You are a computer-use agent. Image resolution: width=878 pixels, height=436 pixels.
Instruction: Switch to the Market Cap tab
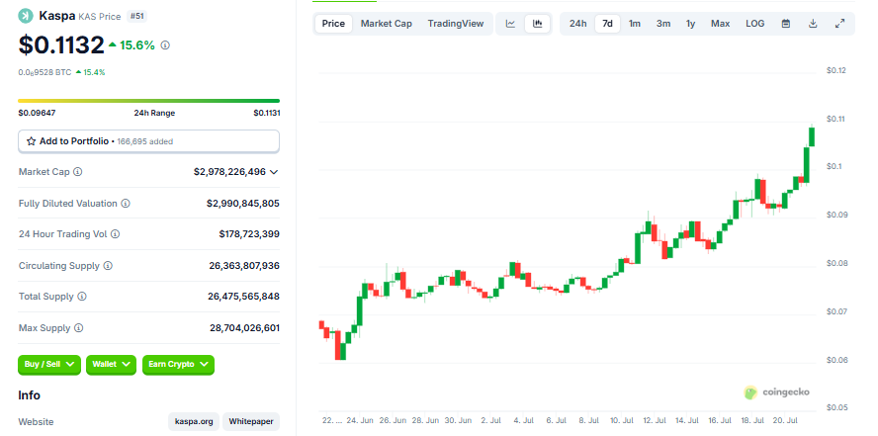[386, 24]
